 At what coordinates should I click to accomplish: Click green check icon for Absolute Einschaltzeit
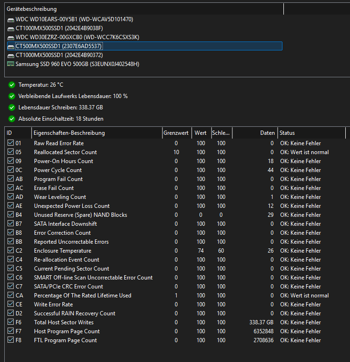pyautogui.click(x=12, y=119)
